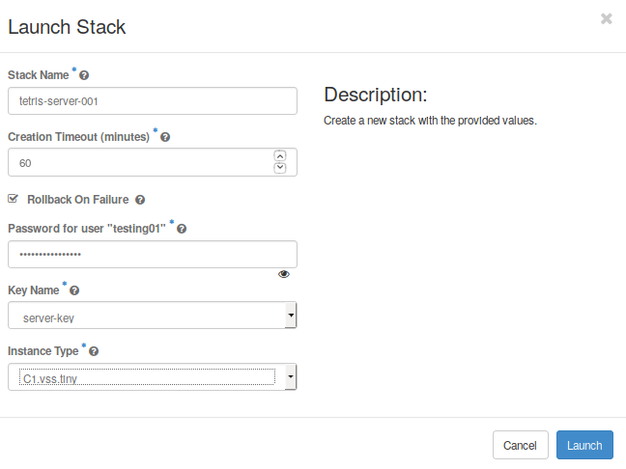Click the blue Launch button
Viewport: 626px width, 469px height.
pos(583,445)
